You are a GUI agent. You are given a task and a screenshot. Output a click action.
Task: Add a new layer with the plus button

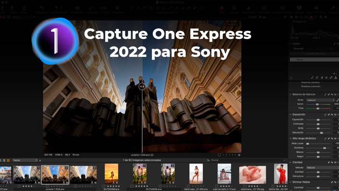tap(334, 74)
